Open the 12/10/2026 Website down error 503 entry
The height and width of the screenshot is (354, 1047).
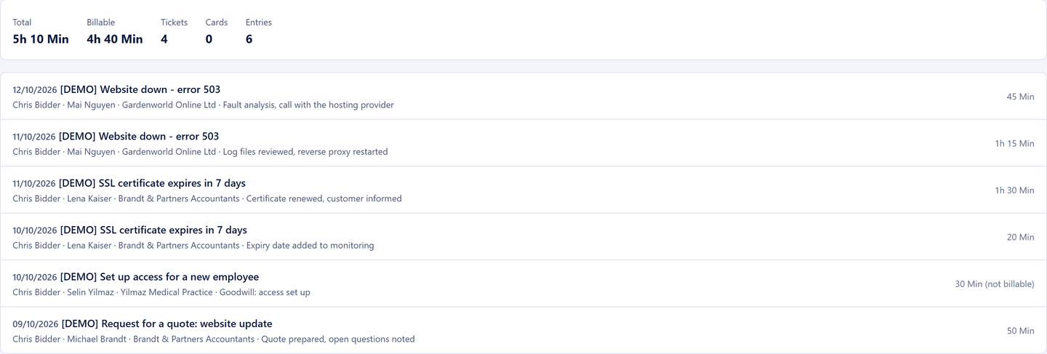tap(523, 97)
